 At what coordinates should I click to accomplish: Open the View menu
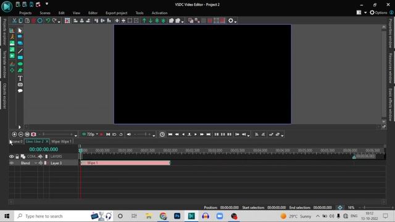pyautogui.click(x=77, y=13)
